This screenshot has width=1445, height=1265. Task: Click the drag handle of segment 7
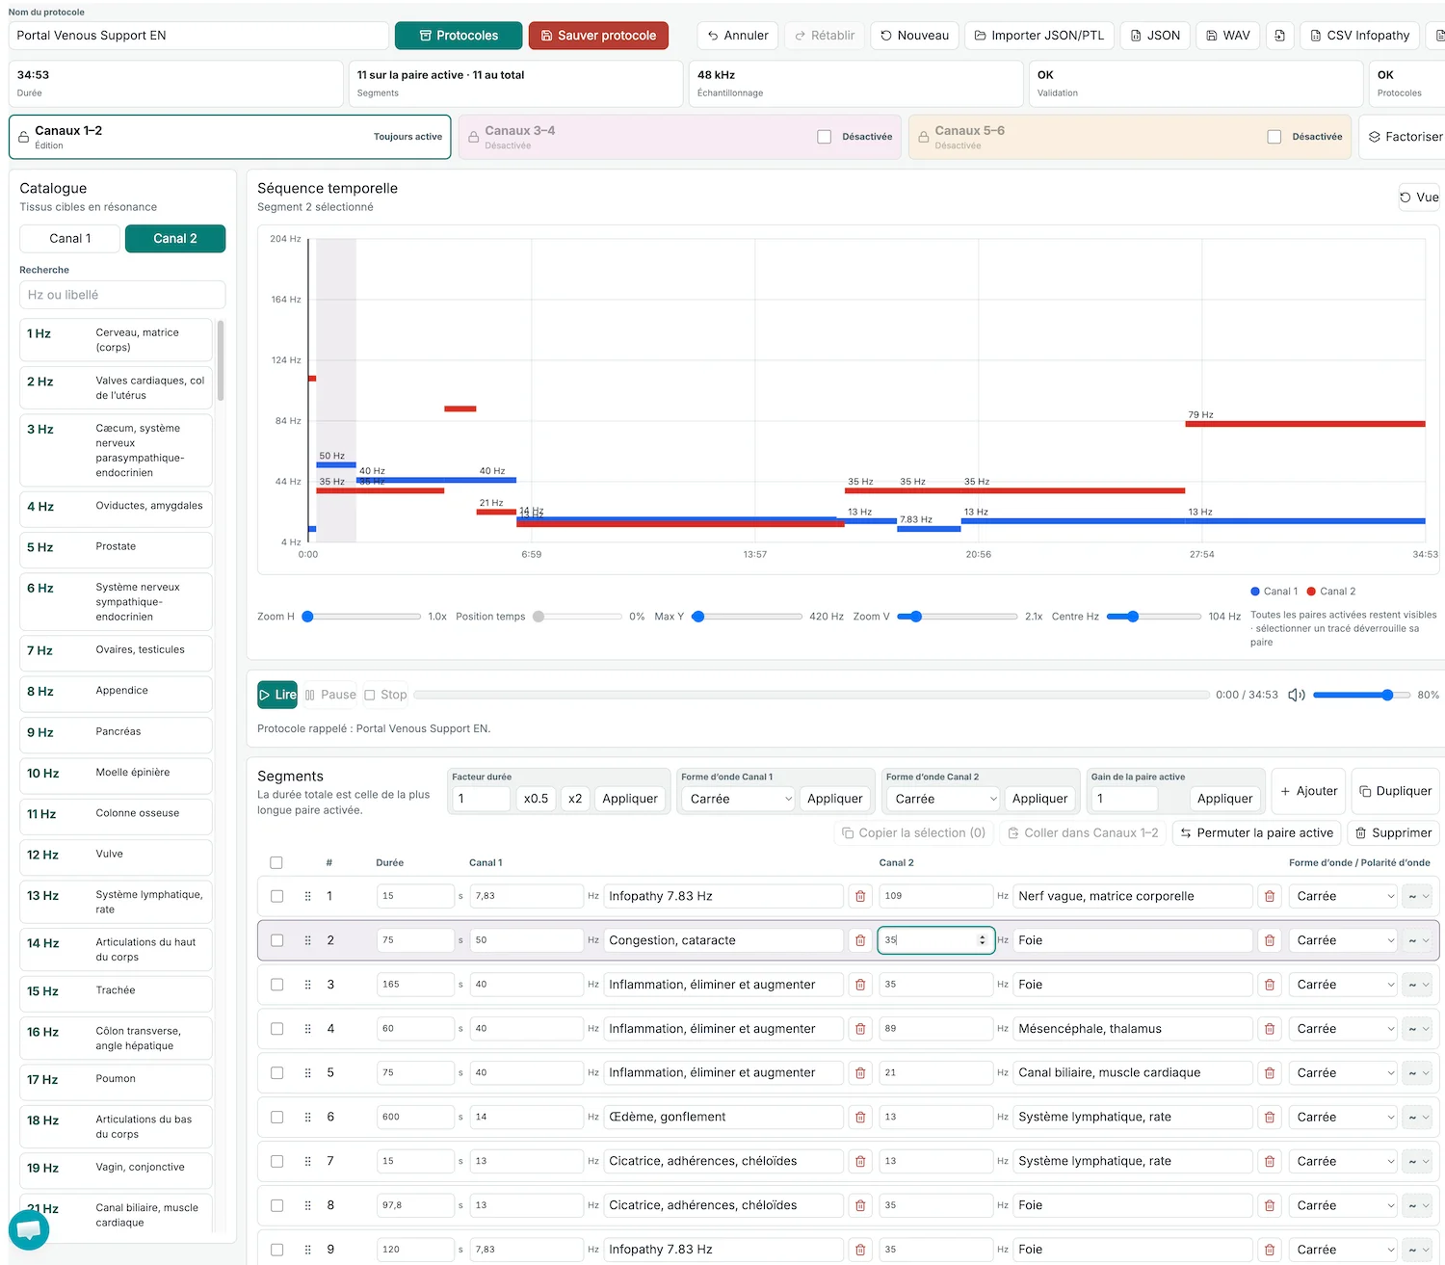(x=308, y=1161)
